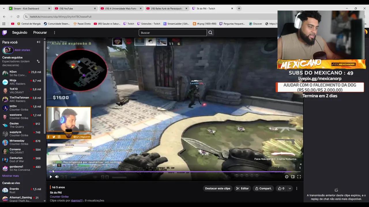369x207 pixels.
Task: Open the Seguindo tab
Action: click(20, 32)
